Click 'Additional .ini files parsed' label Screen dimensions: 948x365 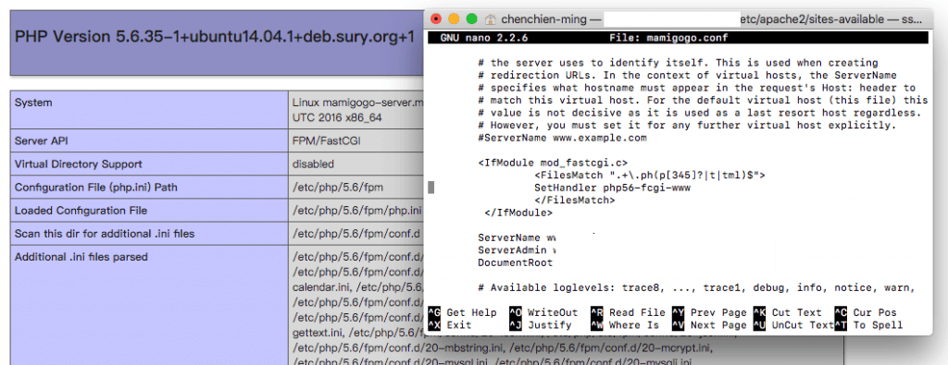click(81, 257)
